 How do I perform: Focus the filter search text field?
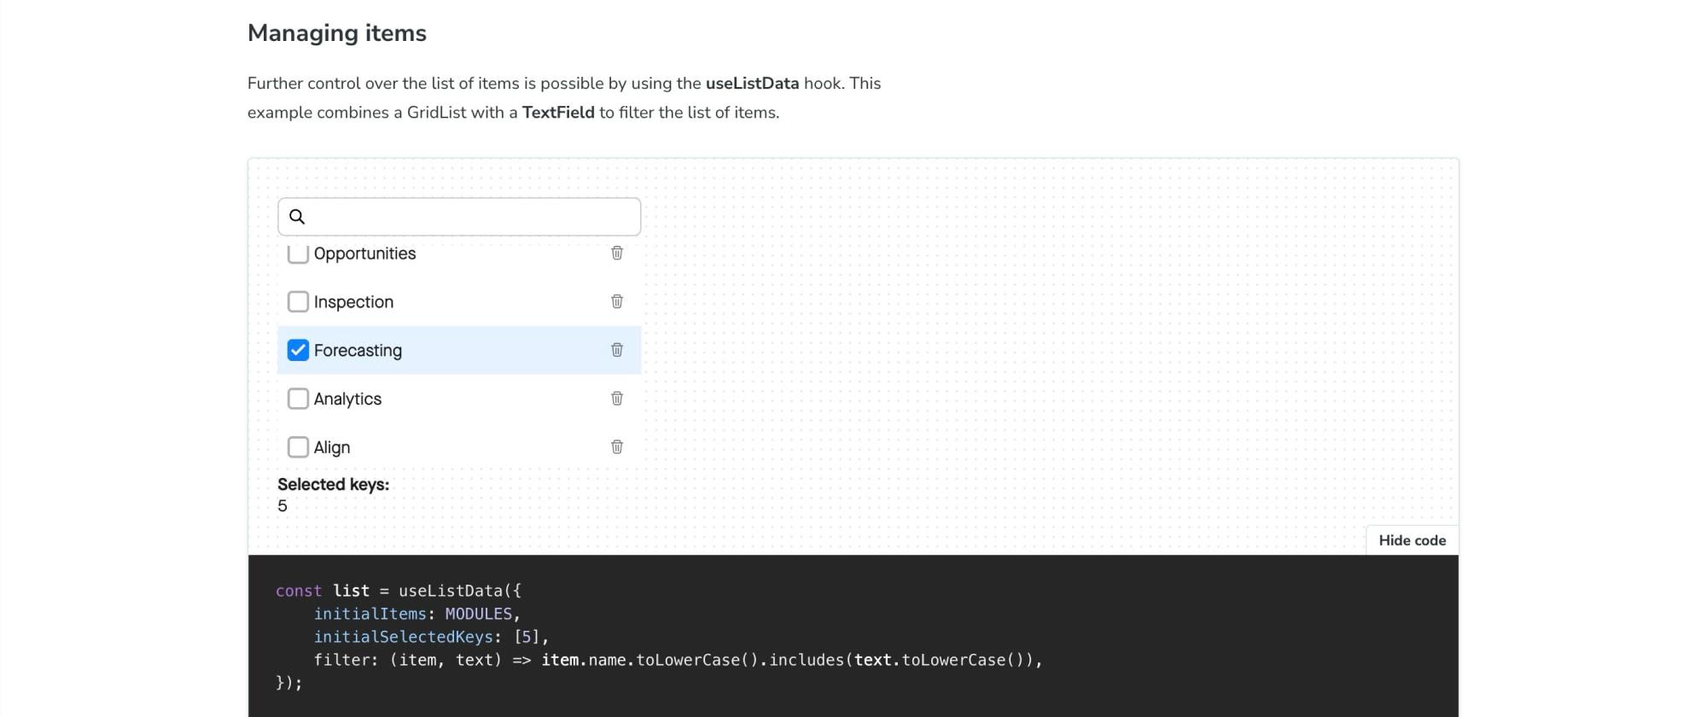click(469, 217)
